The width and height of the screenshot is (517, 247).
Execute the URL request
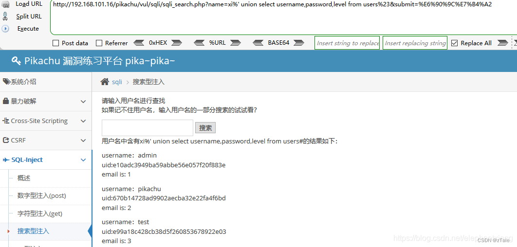[28, 29]
